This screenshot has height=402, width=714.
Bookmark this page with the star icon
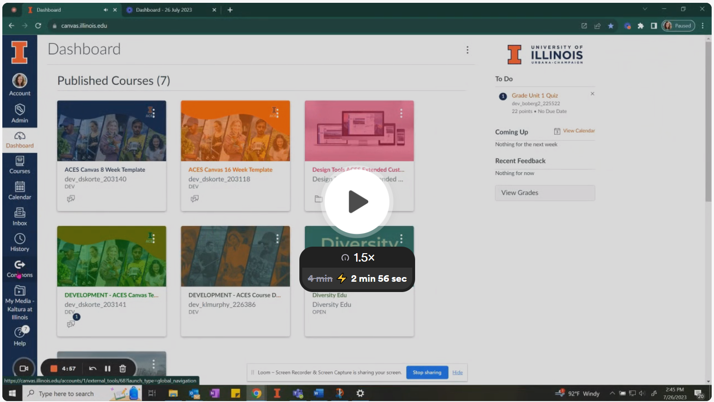[x=610, y=26]
